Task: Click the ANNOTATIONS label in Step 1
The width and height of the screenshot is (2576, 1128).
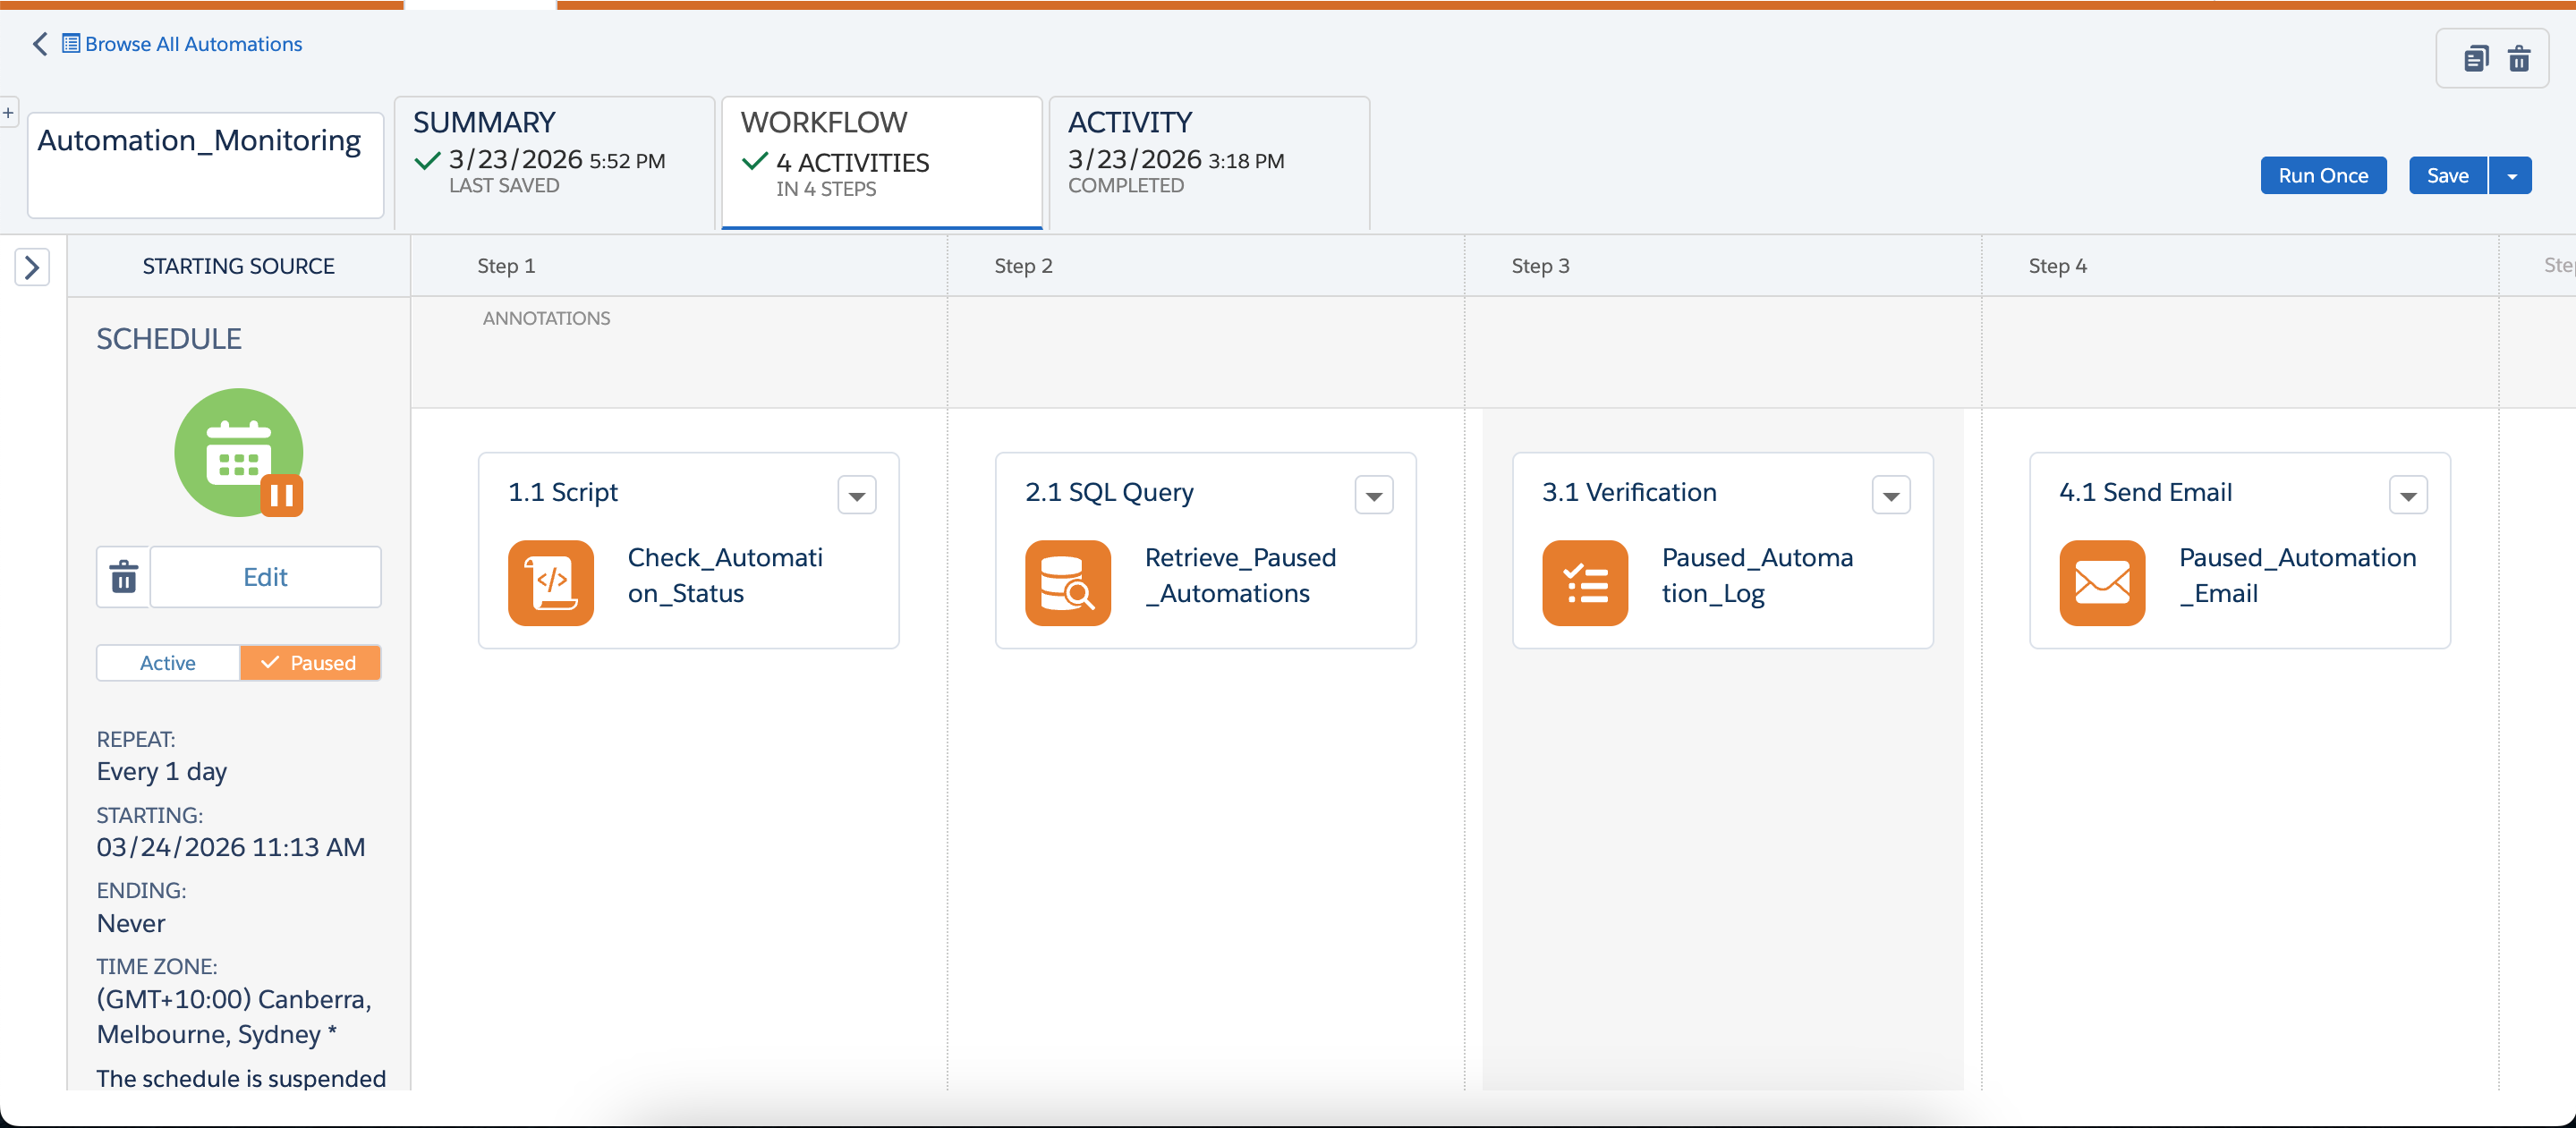Action: 546,318
